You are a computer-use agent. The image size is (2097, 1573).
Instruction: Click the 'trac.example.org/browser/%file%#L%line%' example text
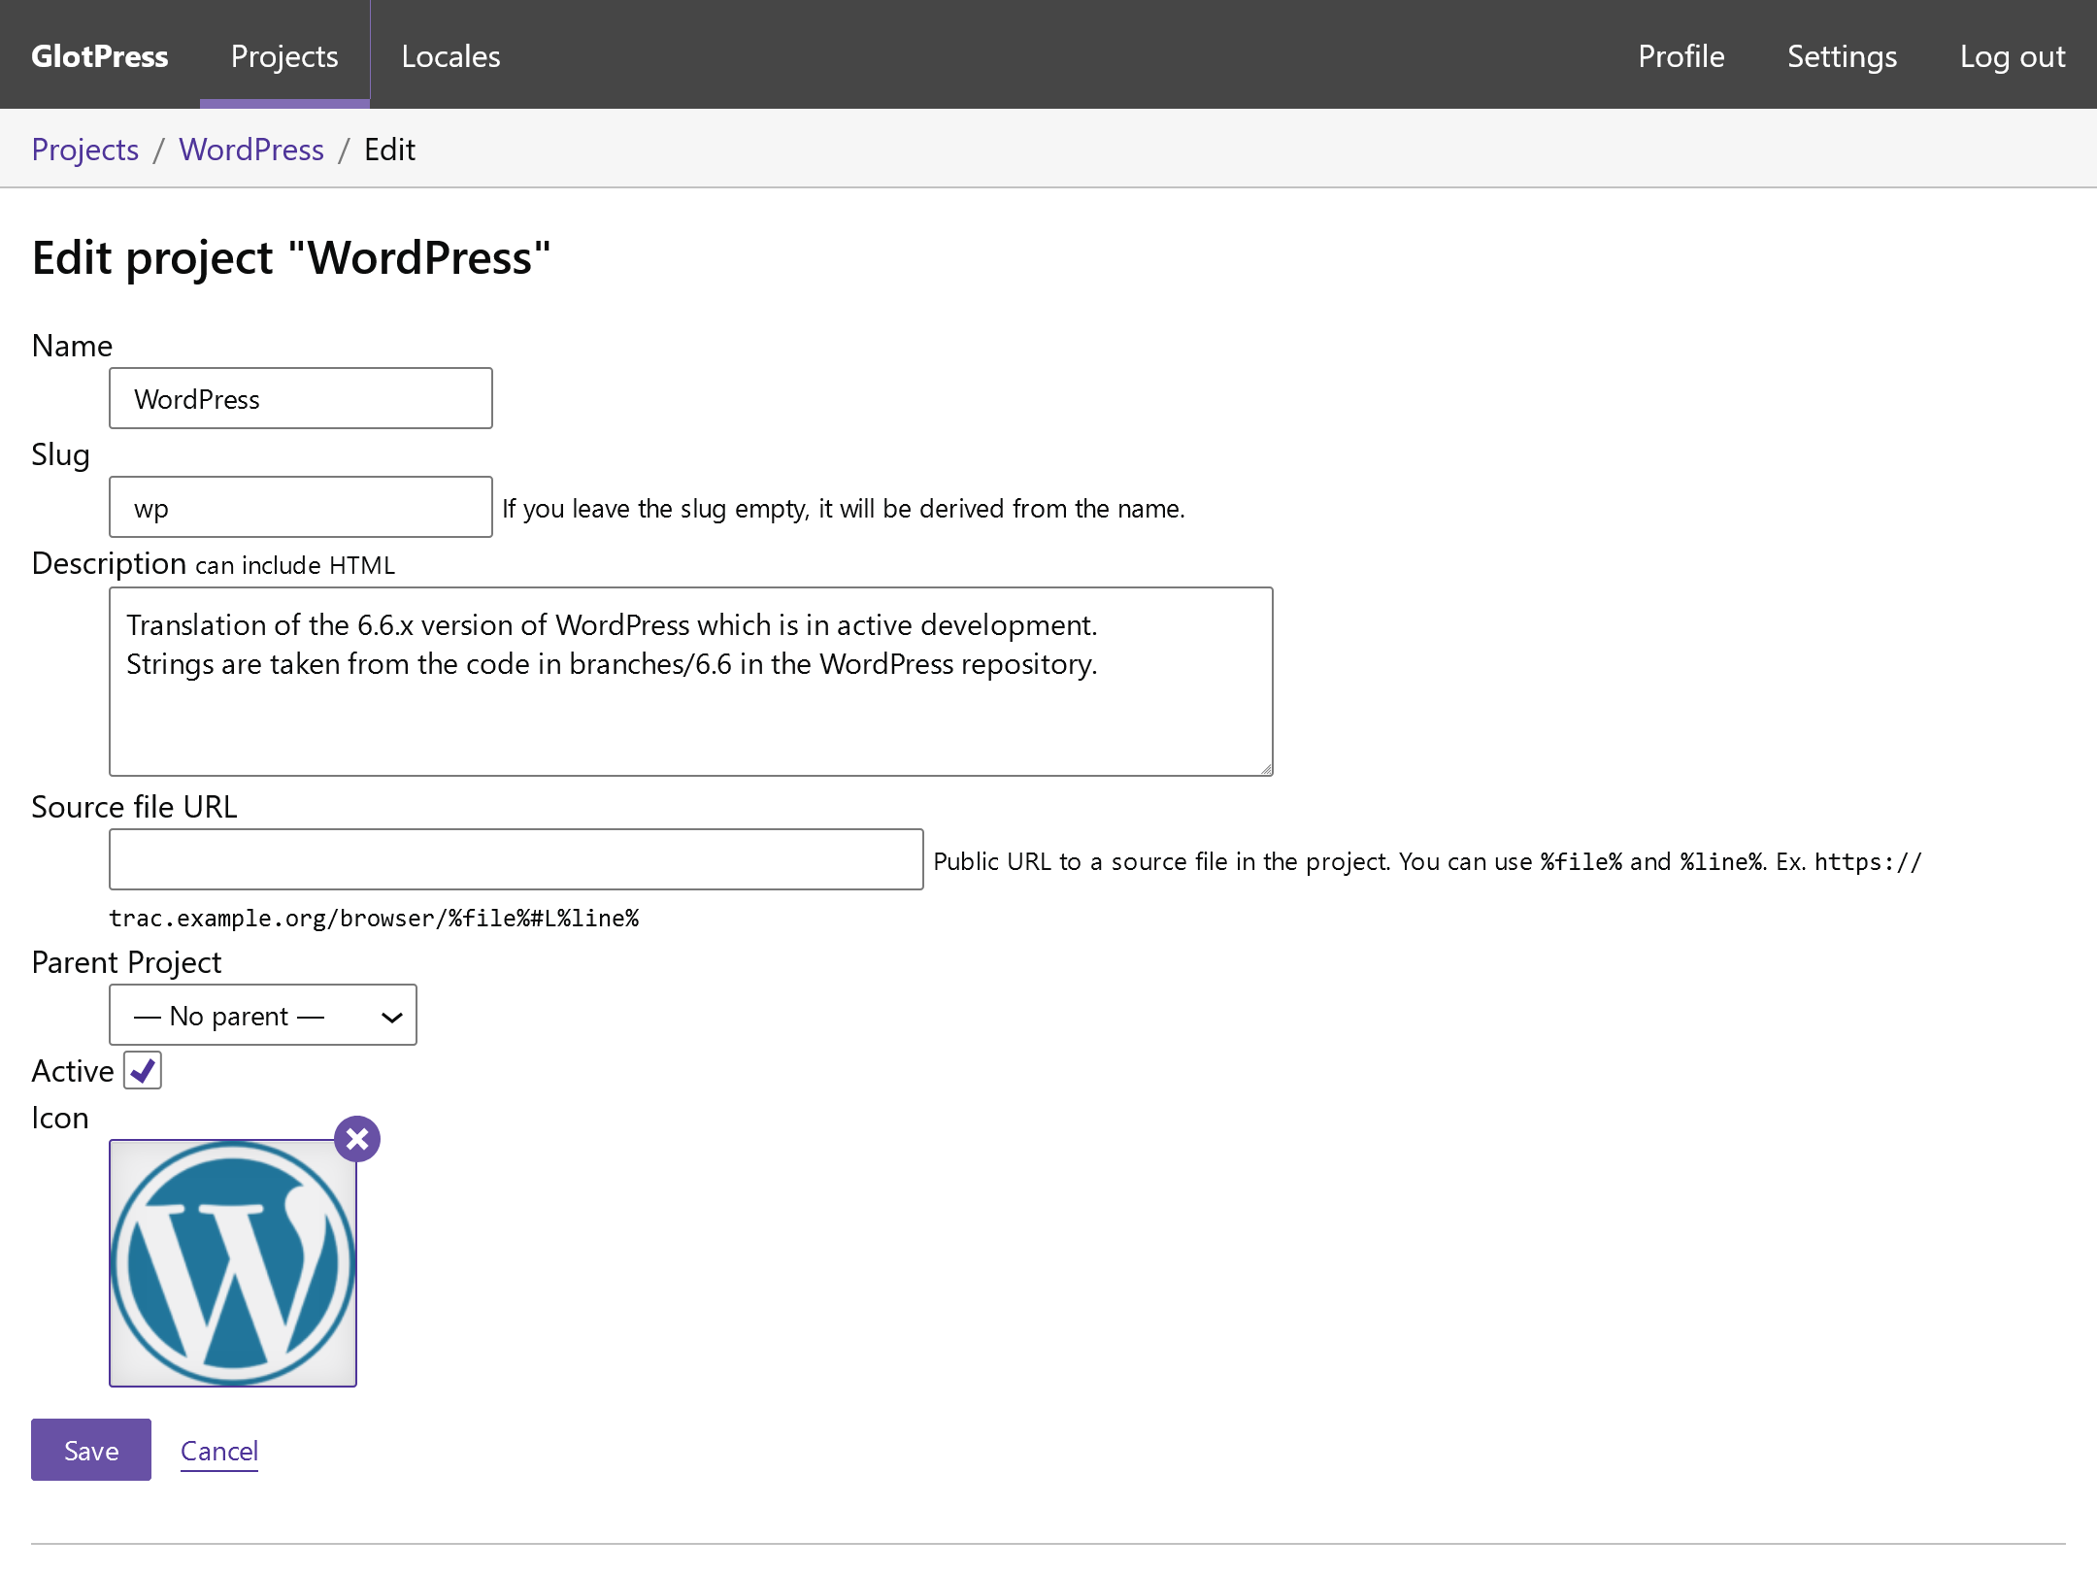(374, 919)
